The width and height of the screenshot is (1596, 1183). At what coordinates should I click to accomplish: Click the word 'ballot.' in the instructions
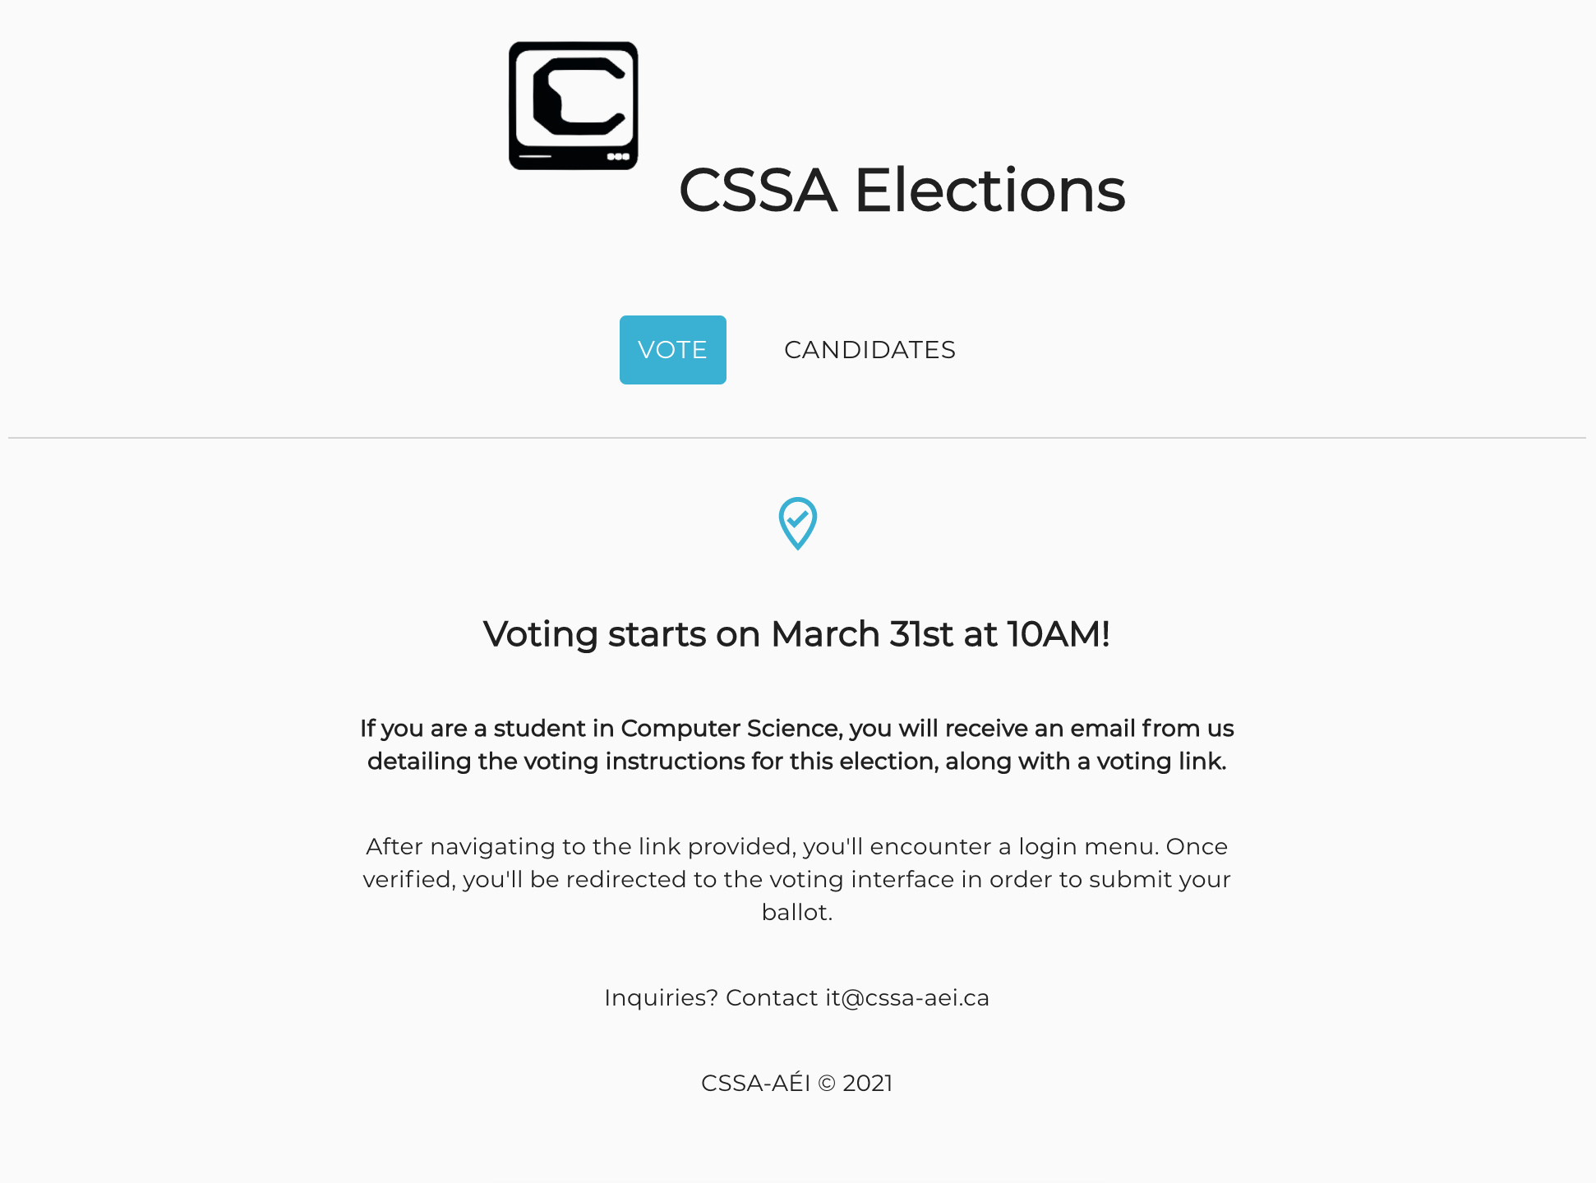tap(796, 912)
